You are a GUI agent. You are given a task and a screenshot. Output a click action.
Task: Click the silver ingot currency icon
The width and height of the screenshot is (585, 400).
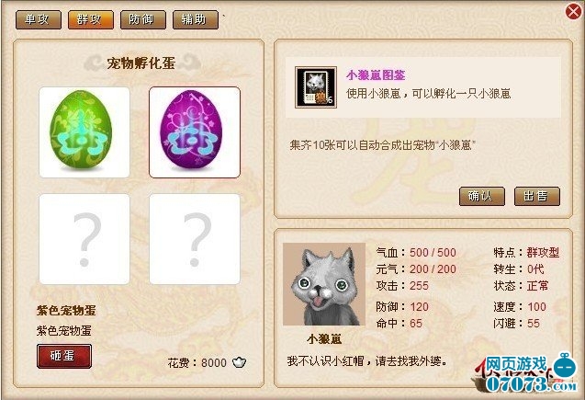pos(239,362)
